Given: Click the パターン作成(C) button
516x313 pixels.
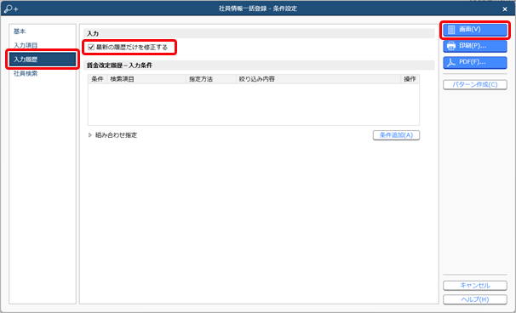Looking at the screenshot, I should coord(474,84).
